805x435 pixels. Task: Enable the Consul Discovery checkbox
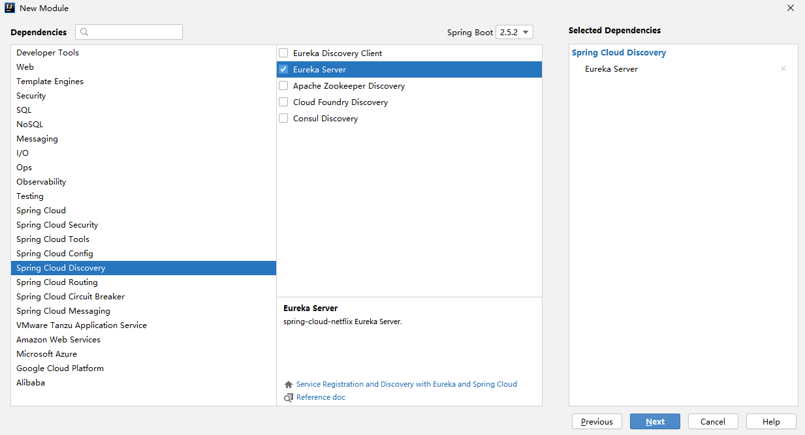(x=283, y=118)
